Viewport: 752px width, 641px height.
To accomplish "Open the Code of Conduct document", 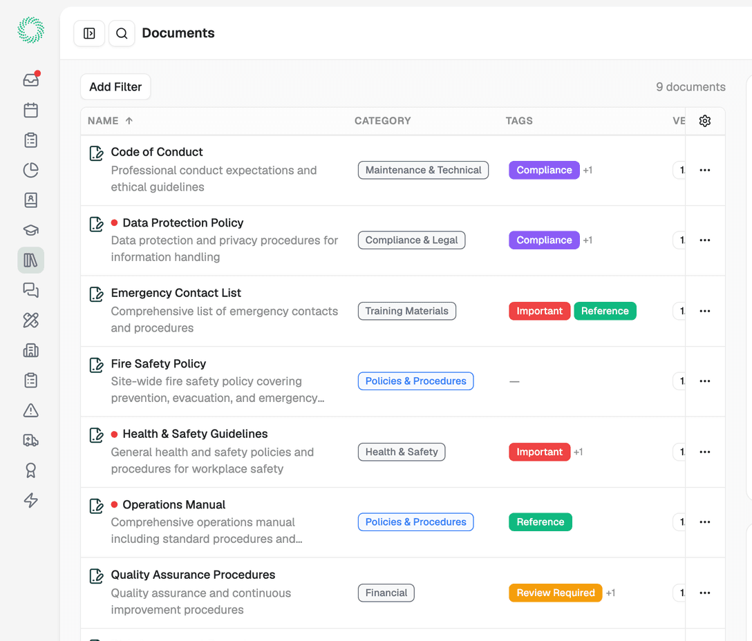I will point(157,152).
